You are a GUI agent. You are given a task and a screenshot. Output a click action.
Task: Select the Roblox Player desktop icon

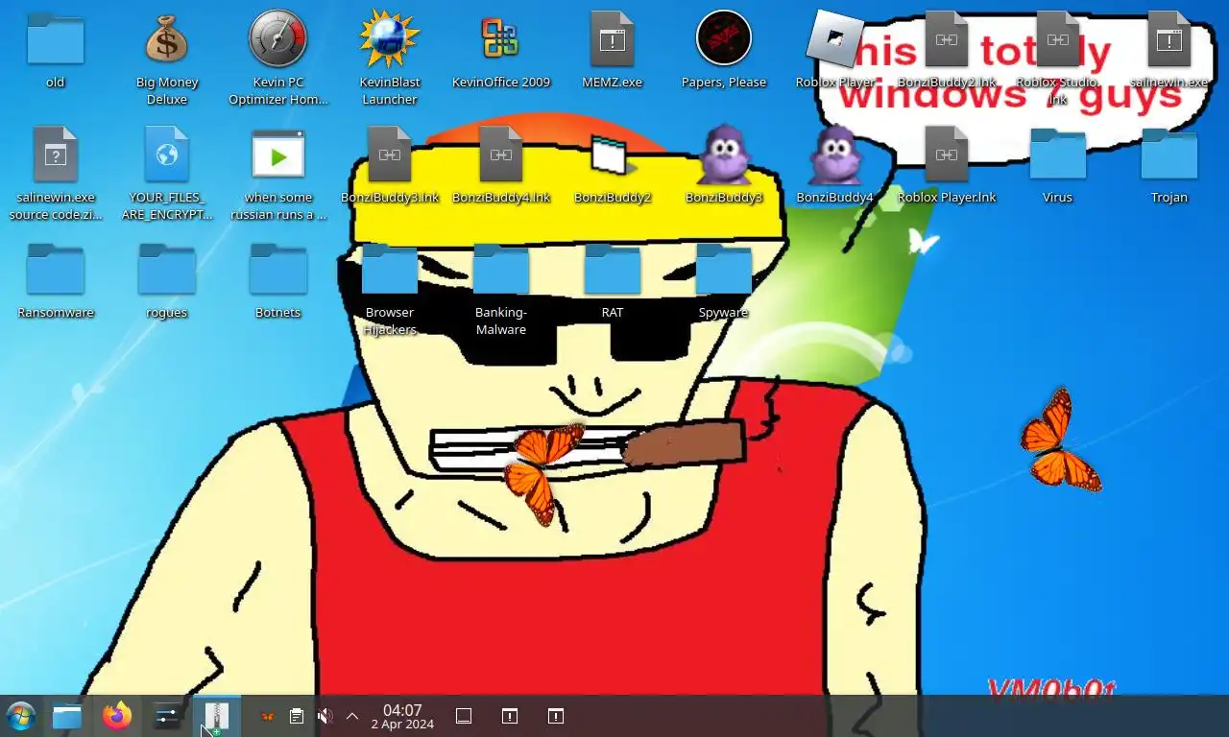tap(835, 38)
